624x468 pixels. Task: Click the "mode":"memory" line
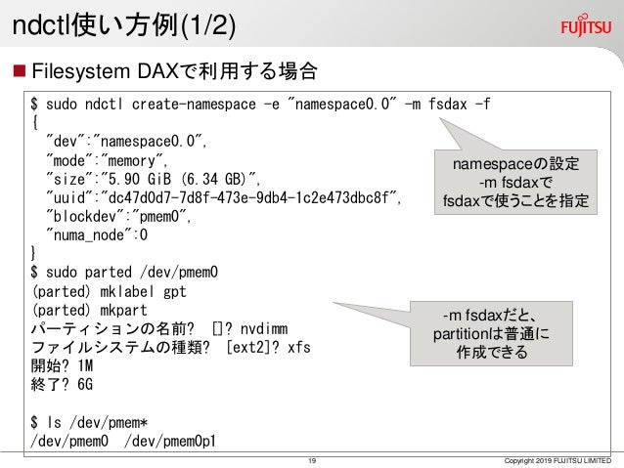point(107,160)
